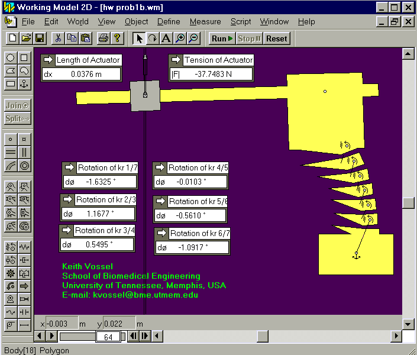Toggle display arrow on Rotation of kr 2/3 meter
417x355 pixels.
pos(67,199)
